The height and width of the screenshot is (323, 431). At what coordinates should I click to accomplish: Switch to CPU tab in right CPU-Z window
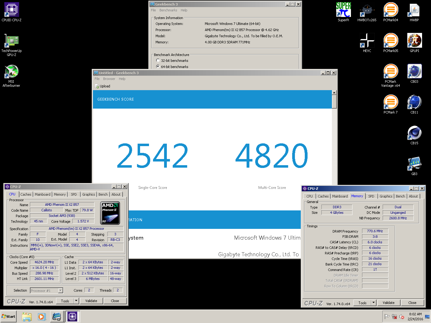[310, 196]
